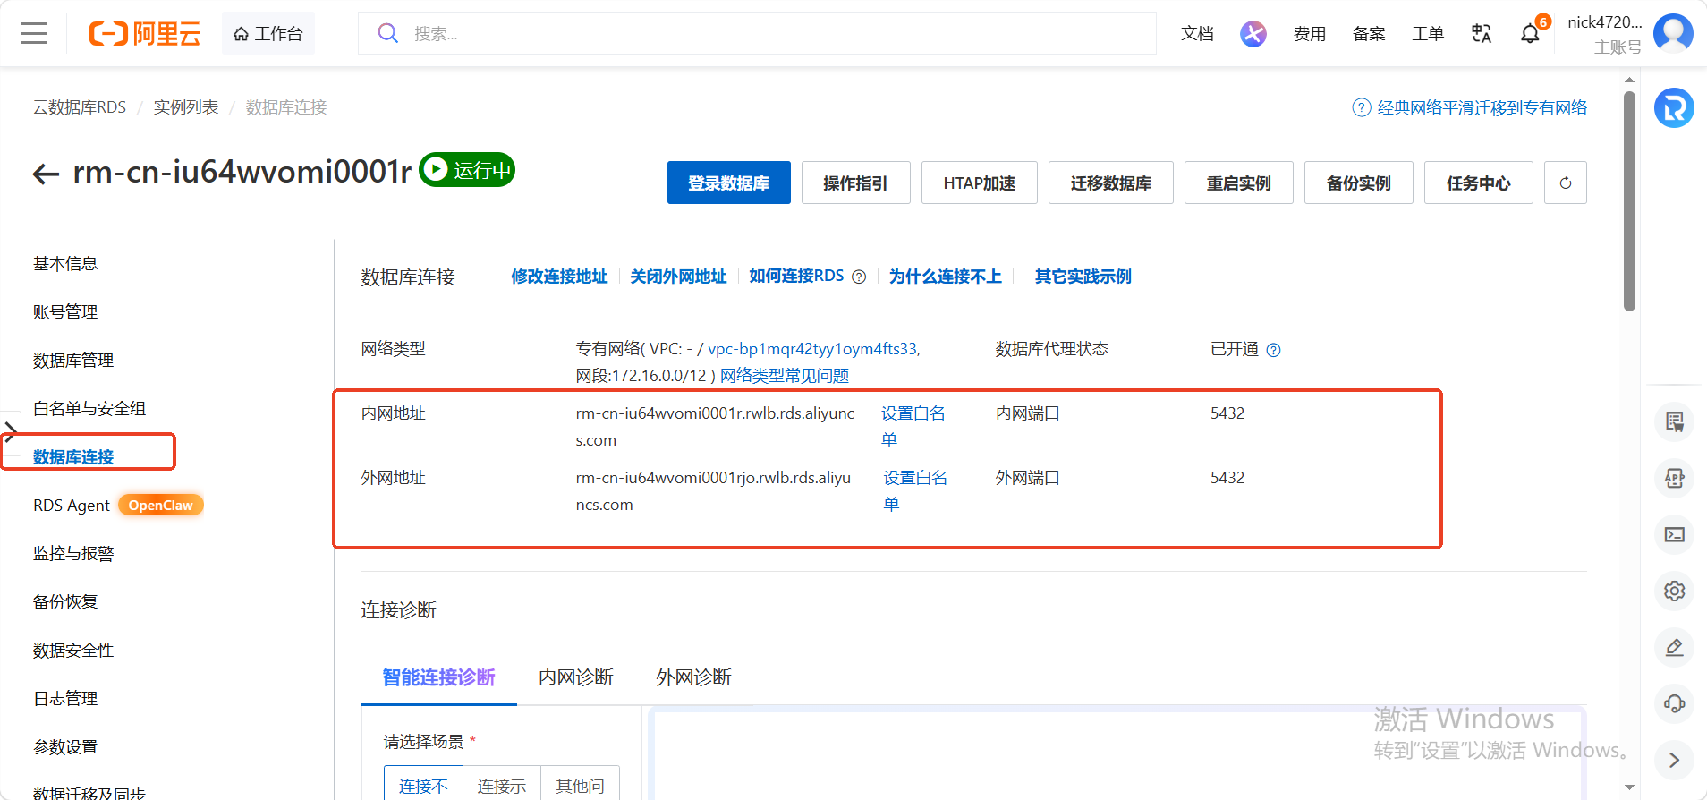Screen dimensions: 1707x800
Task: Open the API tool icon in right sidebar
Action: pyautogui.click(x=1675, y=478)
